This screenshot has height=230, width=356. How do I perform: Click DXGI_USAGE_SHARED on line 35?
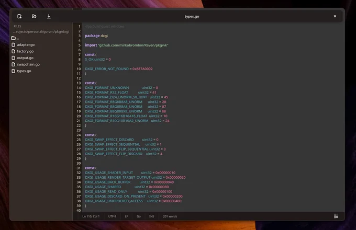coord(103,187)
